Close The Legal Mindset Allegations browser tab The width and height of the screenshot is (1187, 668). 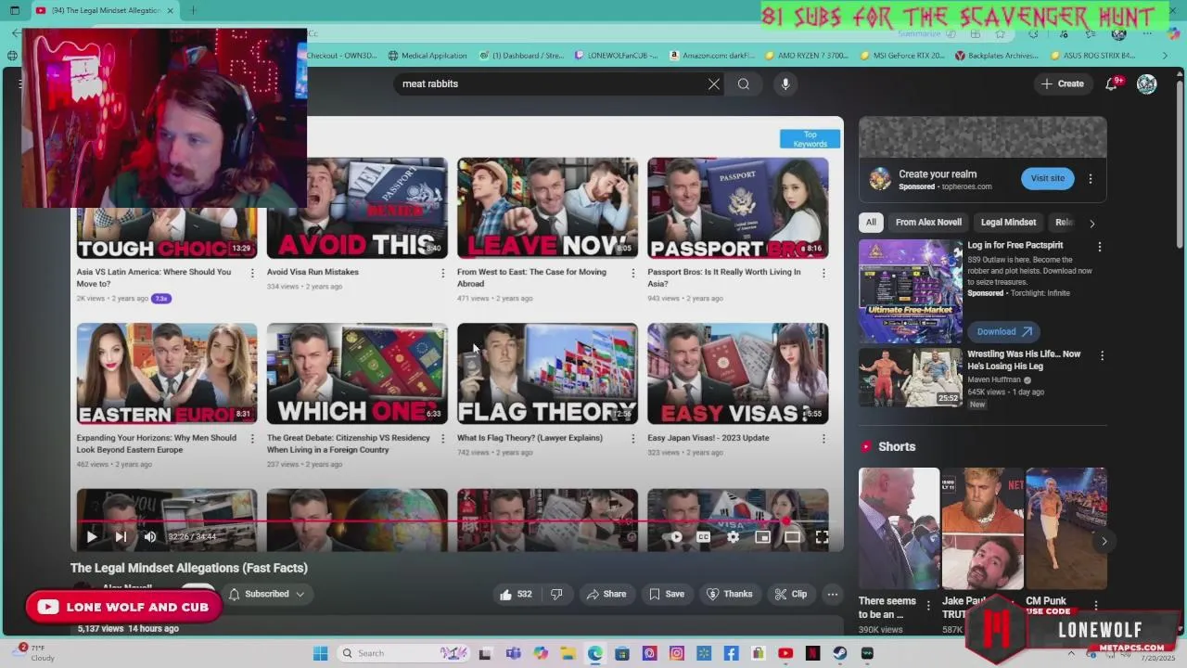(x=170, y=11)
